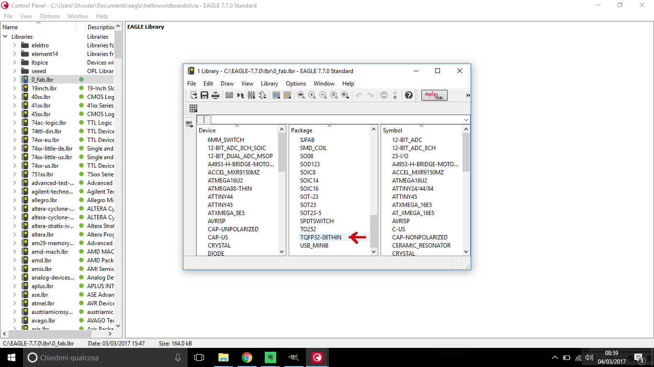Toggle the in-use dot for 40xx.lbr
The height and width of the screenshot is (367, 654).
tap(81, 97)
